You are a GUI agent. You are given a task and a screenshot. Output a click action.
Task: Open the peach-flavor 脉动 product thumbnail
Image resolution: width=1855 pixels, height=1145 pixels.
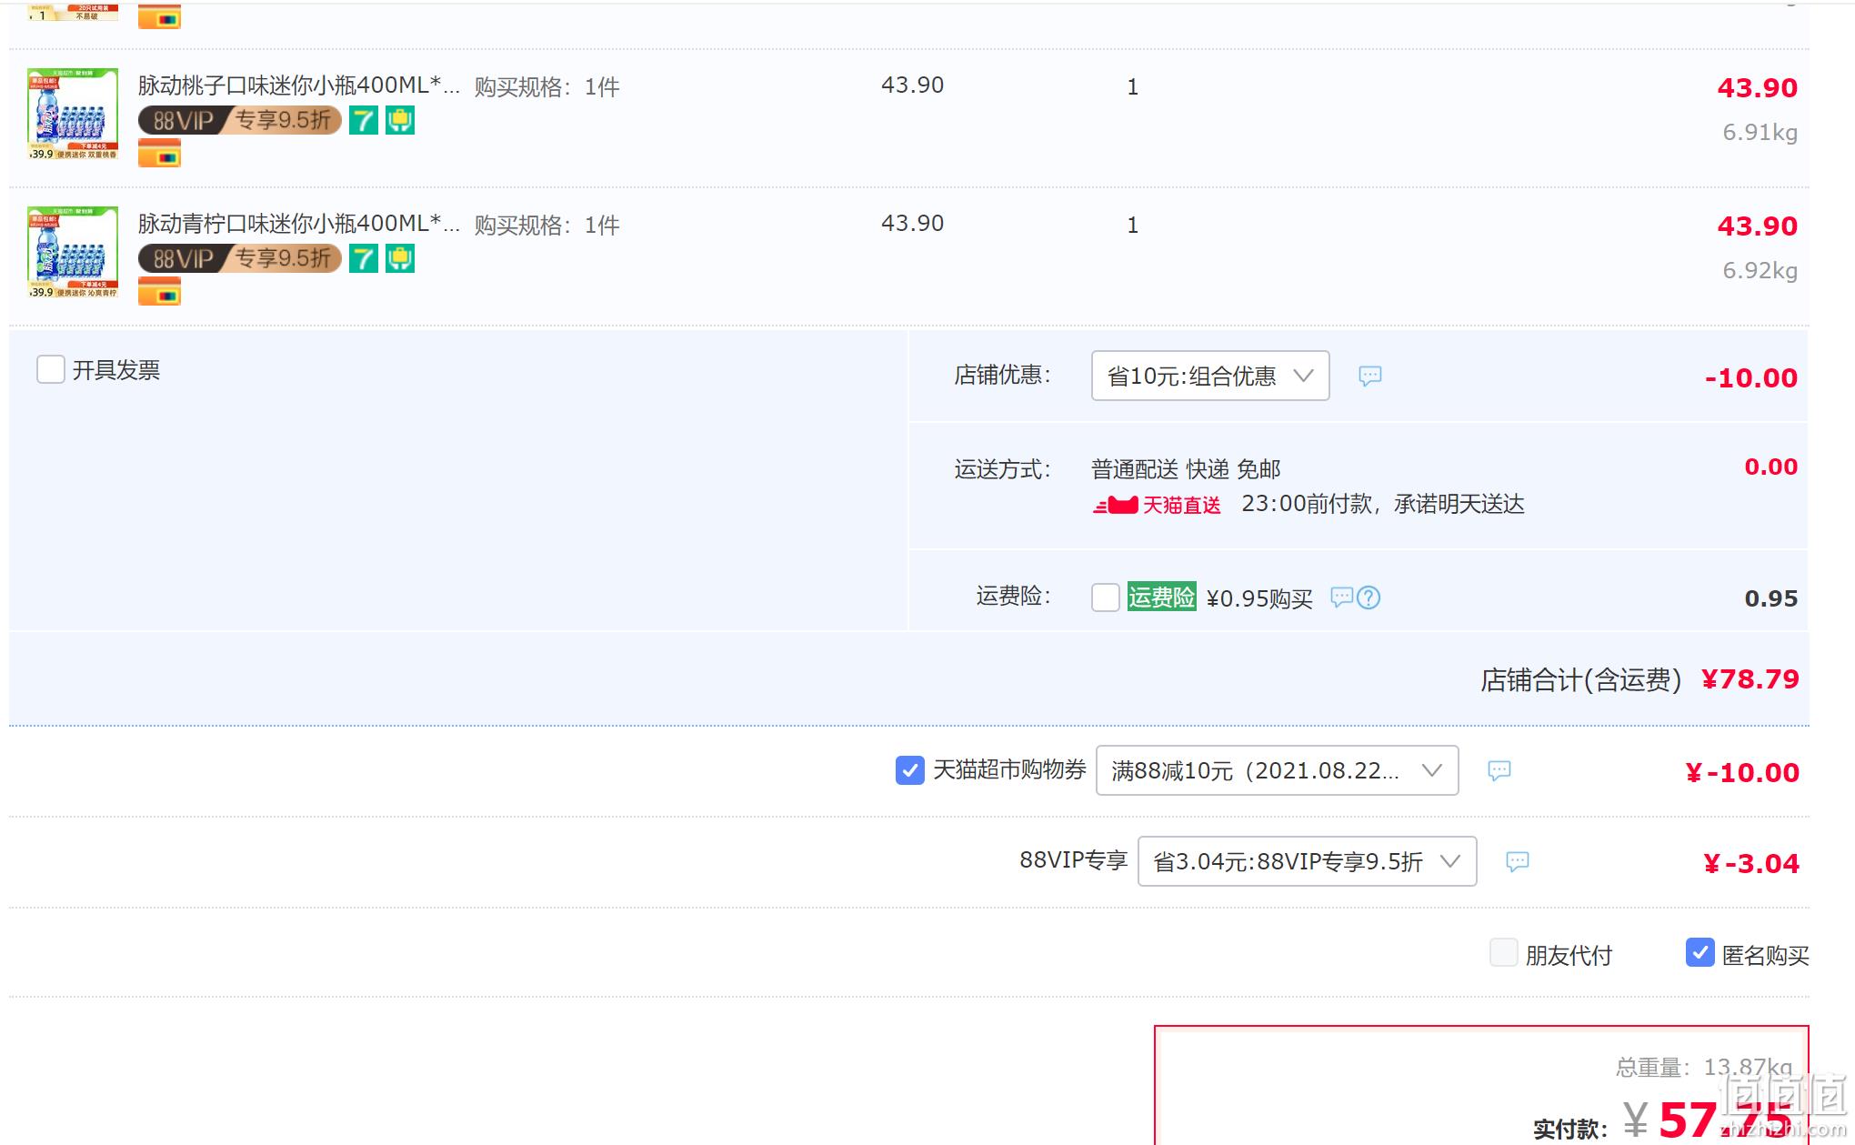pyautogui.click(x=73, y=114)
